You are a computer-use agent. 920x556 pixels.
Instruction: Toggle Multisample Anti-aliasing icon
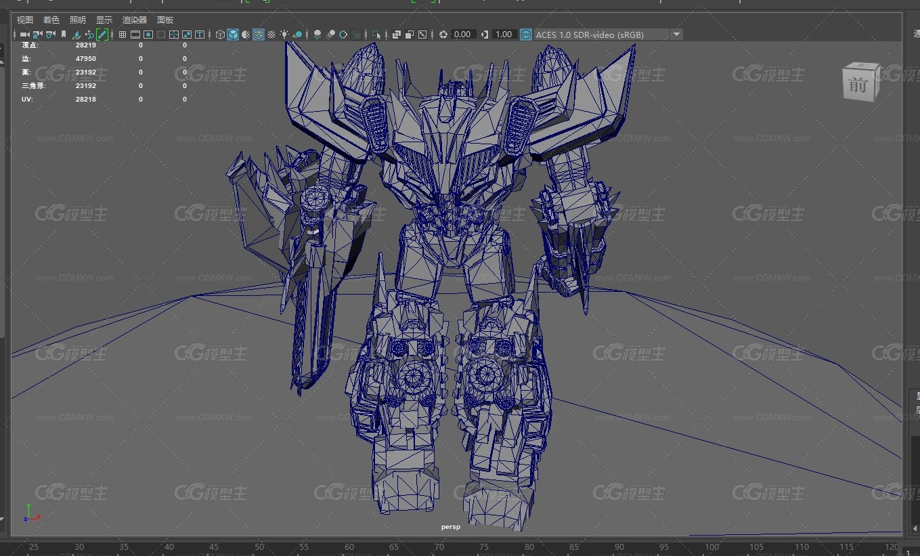click(343, 35)
